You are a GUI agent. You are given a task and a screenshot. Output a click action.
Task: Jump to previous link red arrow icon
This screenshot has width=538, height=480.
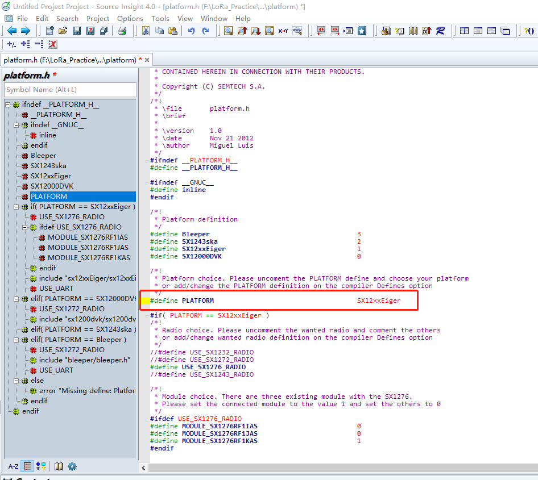pyautogui.click(x=321, y=31)
